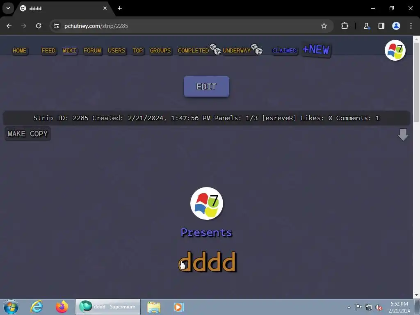The width and height of the screenshot is (420, 315).
Task: Open the browser three-dot menu
Action: click(411, 26)
